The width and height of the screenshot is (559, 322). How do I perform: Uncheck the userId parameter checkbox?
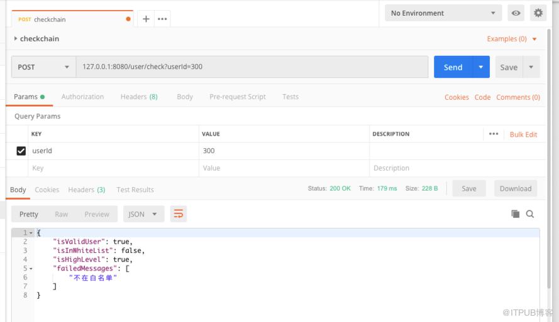tap(21, 151)
